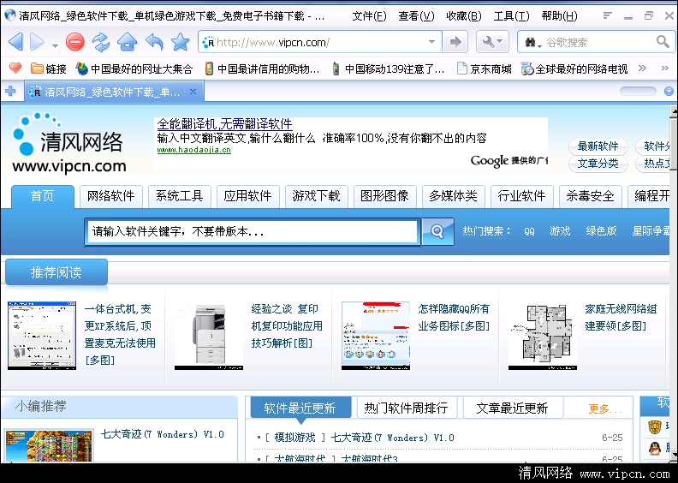Expand hidden bookmarks with the first double chevron
Image resolution: width=678 pixels, height=483 pixels.
click(x=642, y=68)
